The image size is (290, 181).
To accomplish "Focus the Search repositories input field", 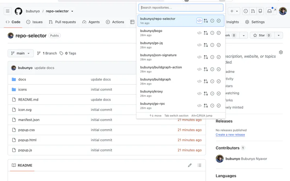I will click(181, 8).
